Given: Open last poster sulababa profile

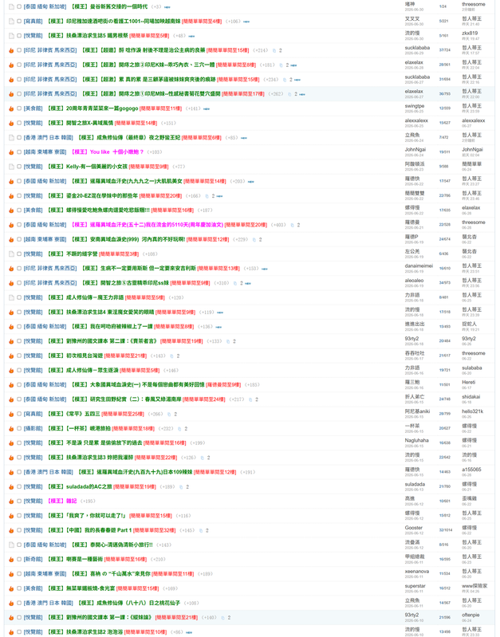Looking at the screenshot, I should pos(471,368).
